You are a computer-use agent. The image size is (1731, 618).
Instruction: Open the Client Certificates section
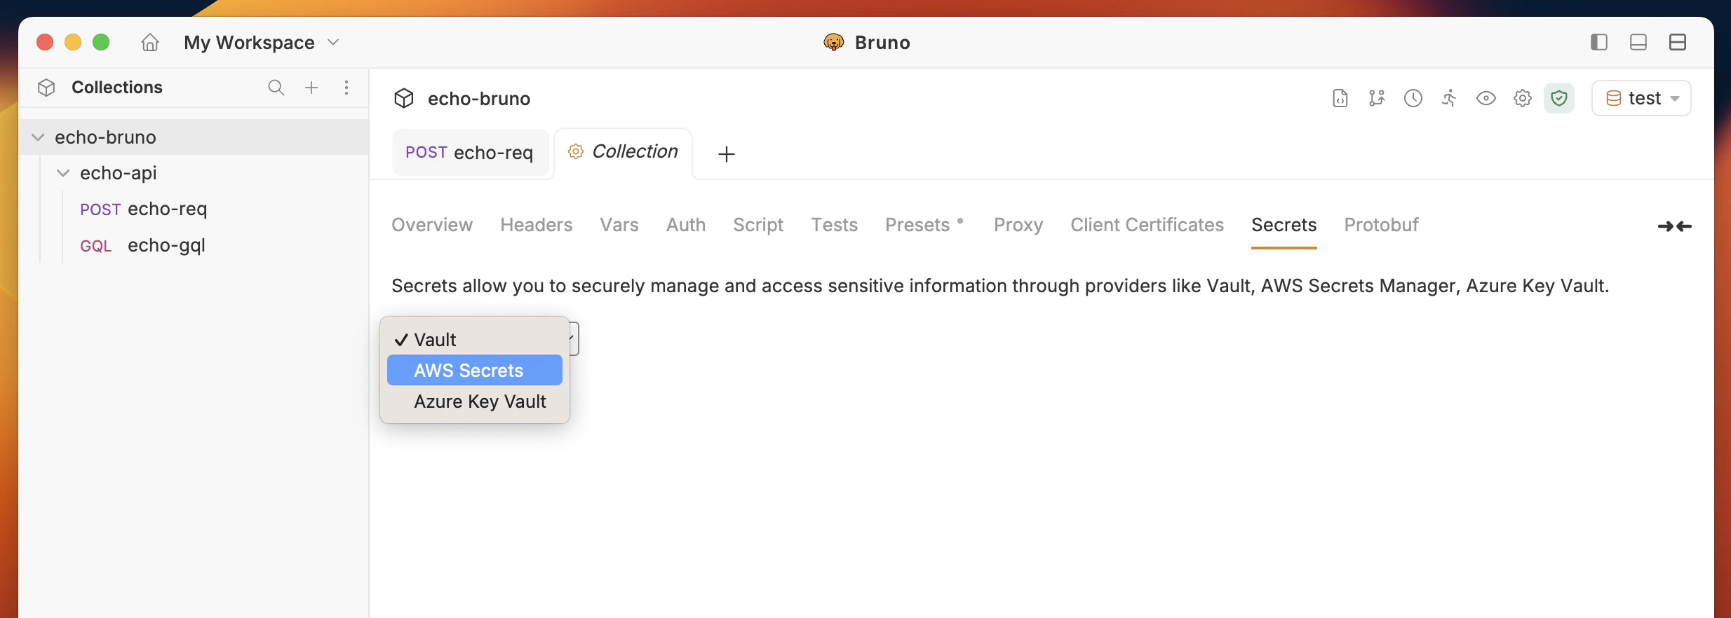[x=1147, y=225]
